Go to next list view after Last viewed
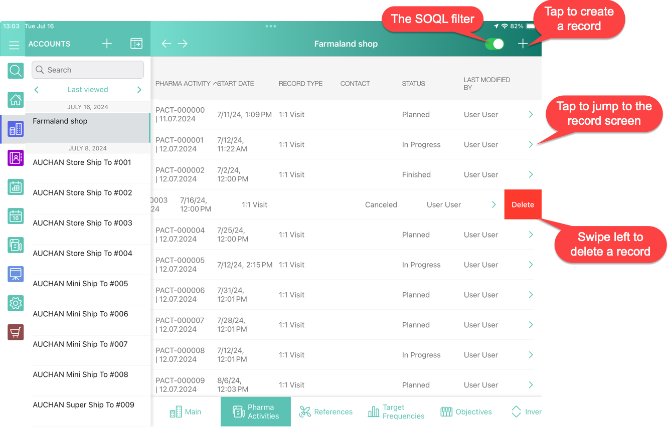Screen dimensions: 669x427 (x=139, y=90)
